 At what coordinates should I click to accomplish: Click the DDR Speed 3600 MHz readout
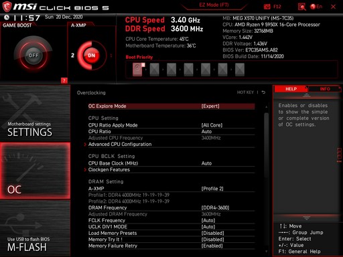click(164, 29)
